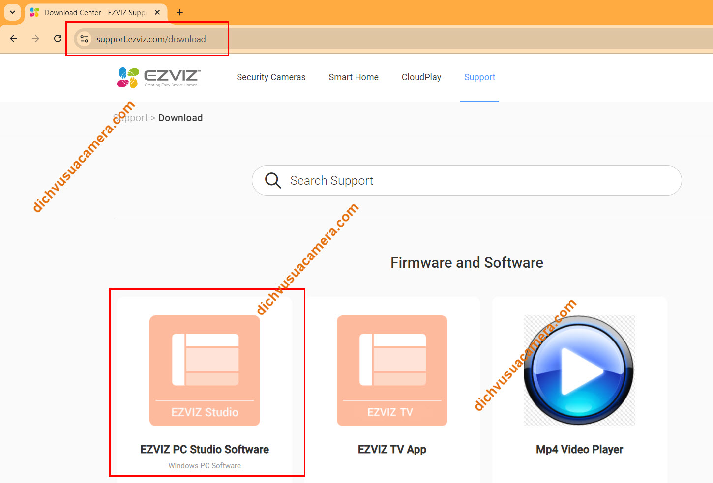Click the browser forward arrow button
713x483 pixels.
pos(35,39)
